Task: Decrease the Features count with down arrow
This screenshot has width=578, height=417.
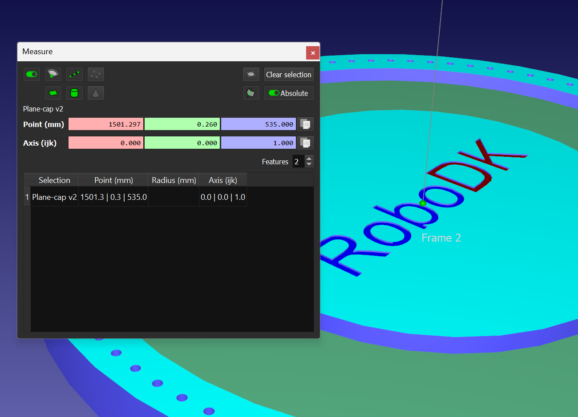Action: click(x=309, y=164)
